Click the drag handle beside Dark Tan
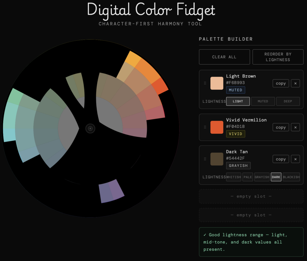Screen dimensions: 307x261 coord(205,159)
